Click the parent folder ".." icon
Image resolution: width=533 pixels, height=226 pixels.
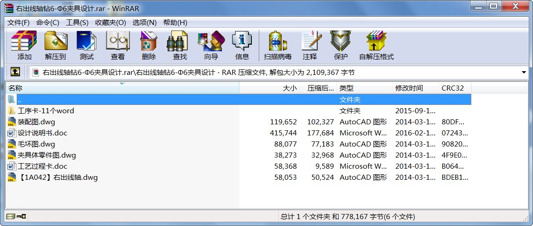point(12,99)
